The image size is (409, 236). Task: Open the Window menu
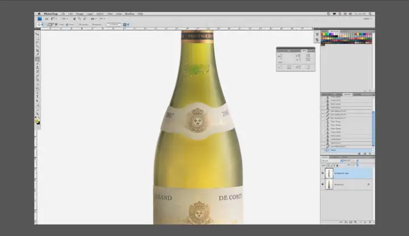[x=130, y=14]
